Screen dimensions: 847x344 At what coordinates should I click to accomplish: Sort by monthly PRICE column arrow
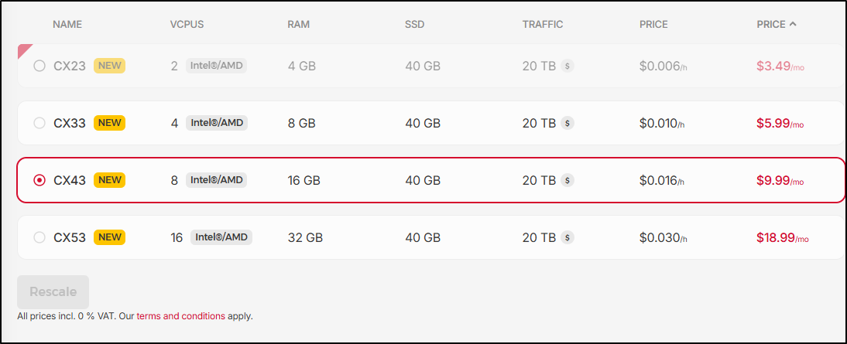792,24
